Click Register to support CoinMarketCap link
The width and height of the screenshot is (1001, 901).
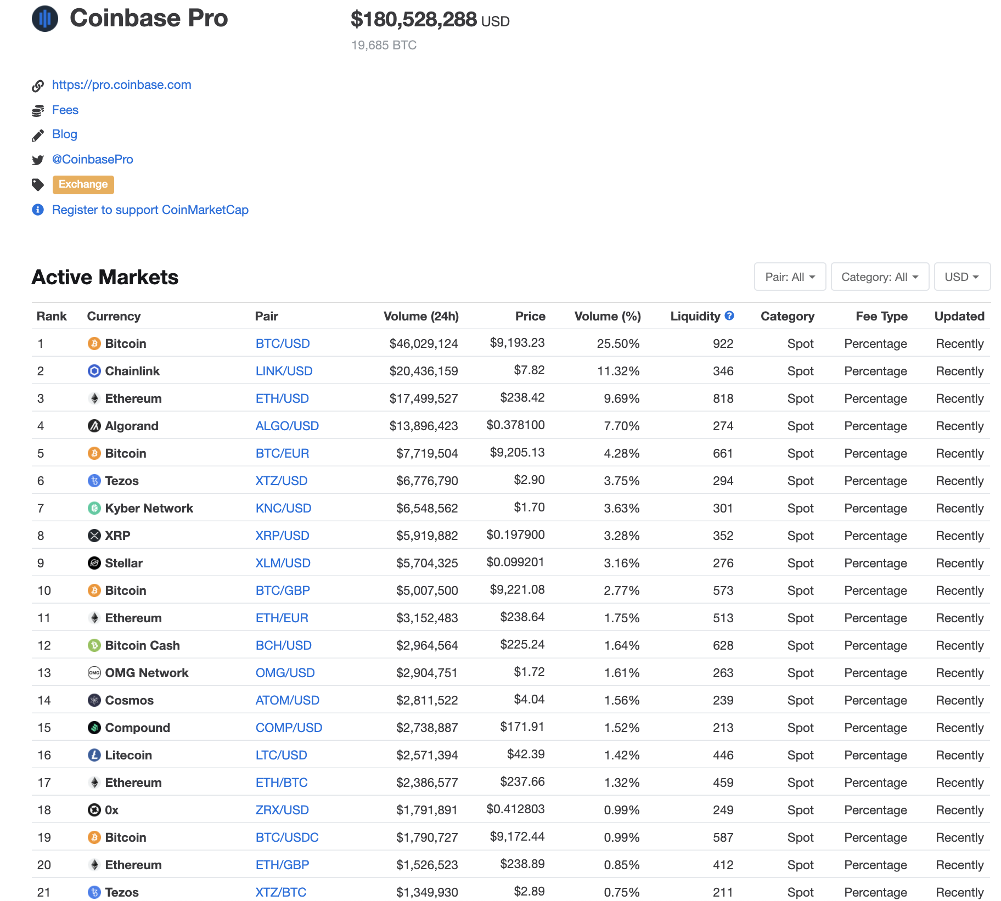[x=150, y=210]
